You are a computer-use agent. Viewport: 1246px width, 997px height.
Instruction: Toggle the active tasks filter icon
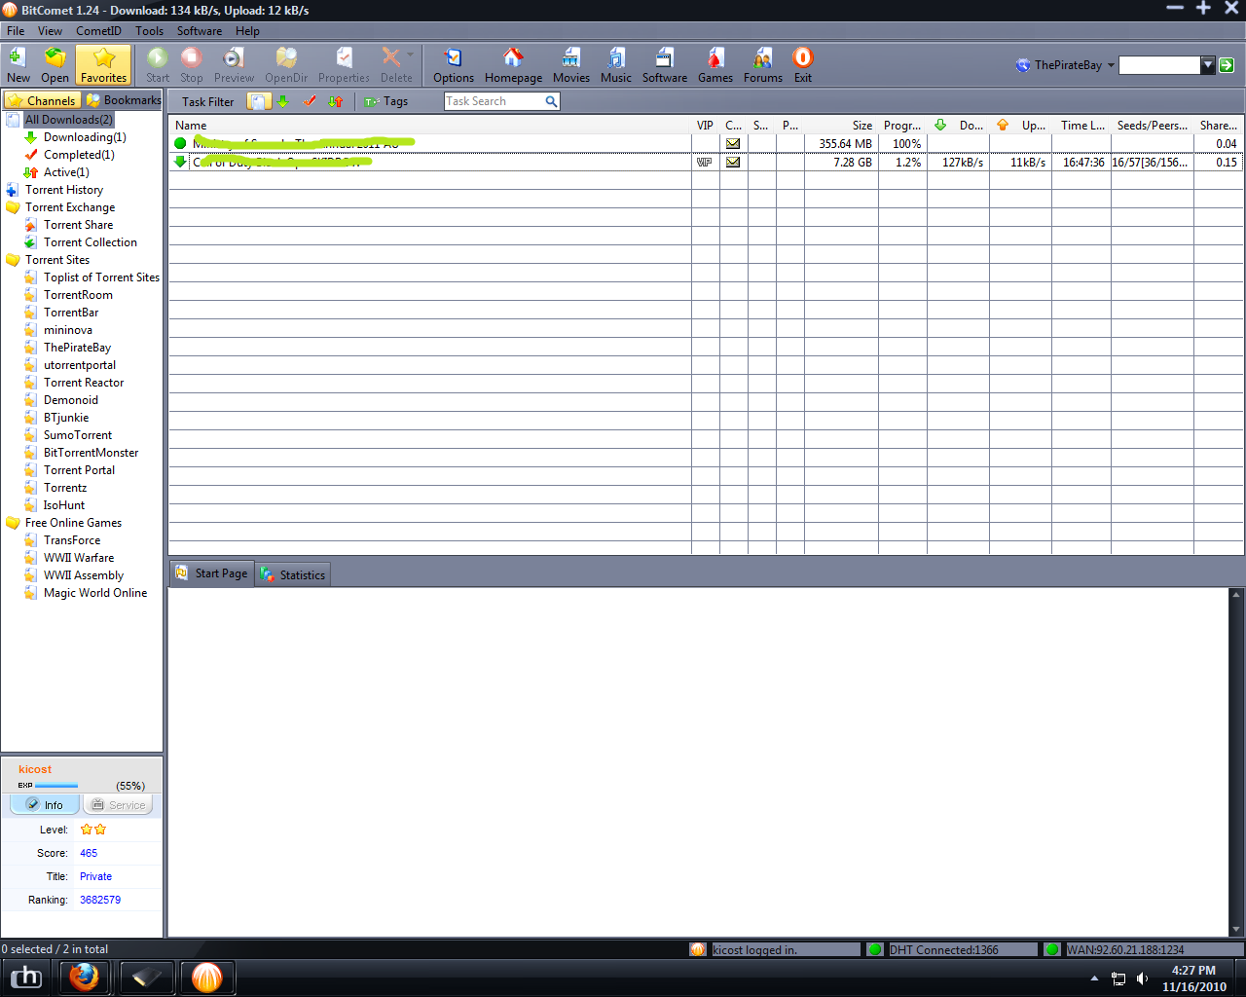336,101
